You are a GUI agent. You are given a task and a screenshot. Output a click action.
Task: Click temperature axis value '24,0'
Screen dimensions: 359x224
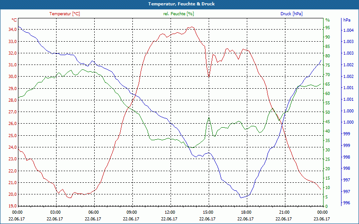tap(13, 147)
